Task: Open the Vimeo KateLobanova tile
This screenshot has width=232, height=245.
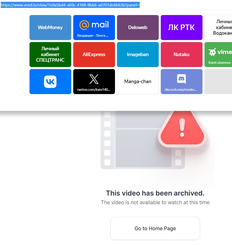Action: click(219, 55)
